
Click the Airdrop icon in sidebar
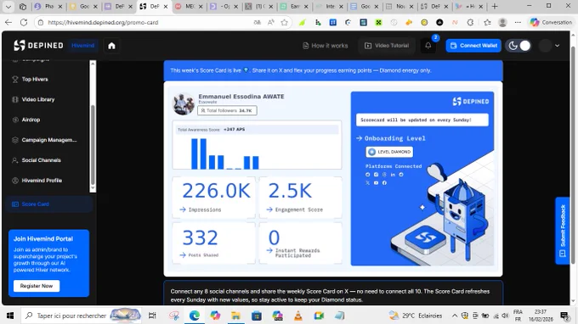coord(15,120)
